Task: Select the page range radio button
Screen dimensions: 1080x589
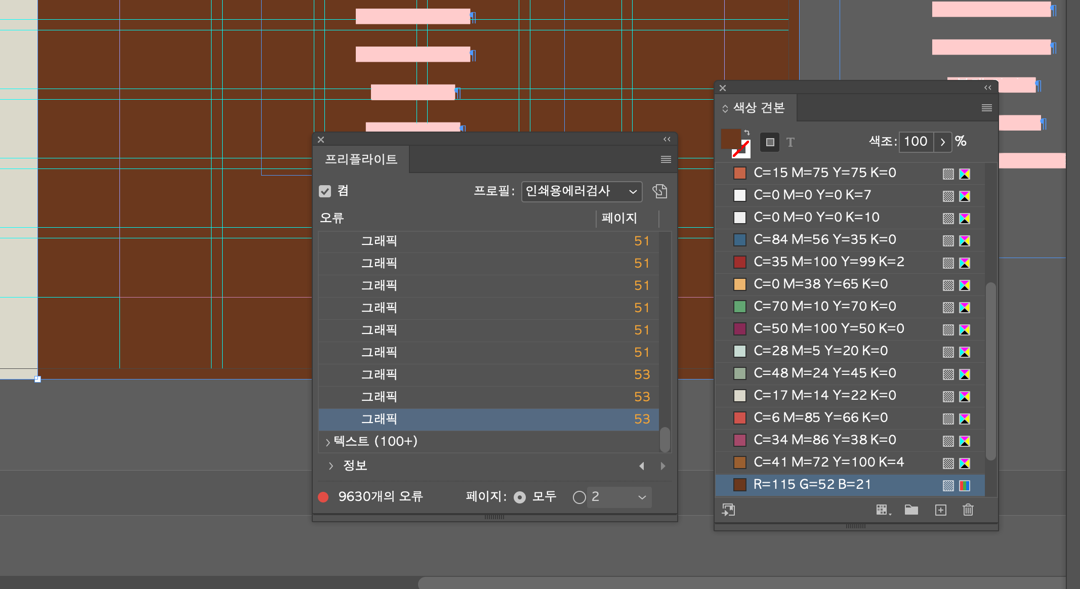Action: click(579, 497)
